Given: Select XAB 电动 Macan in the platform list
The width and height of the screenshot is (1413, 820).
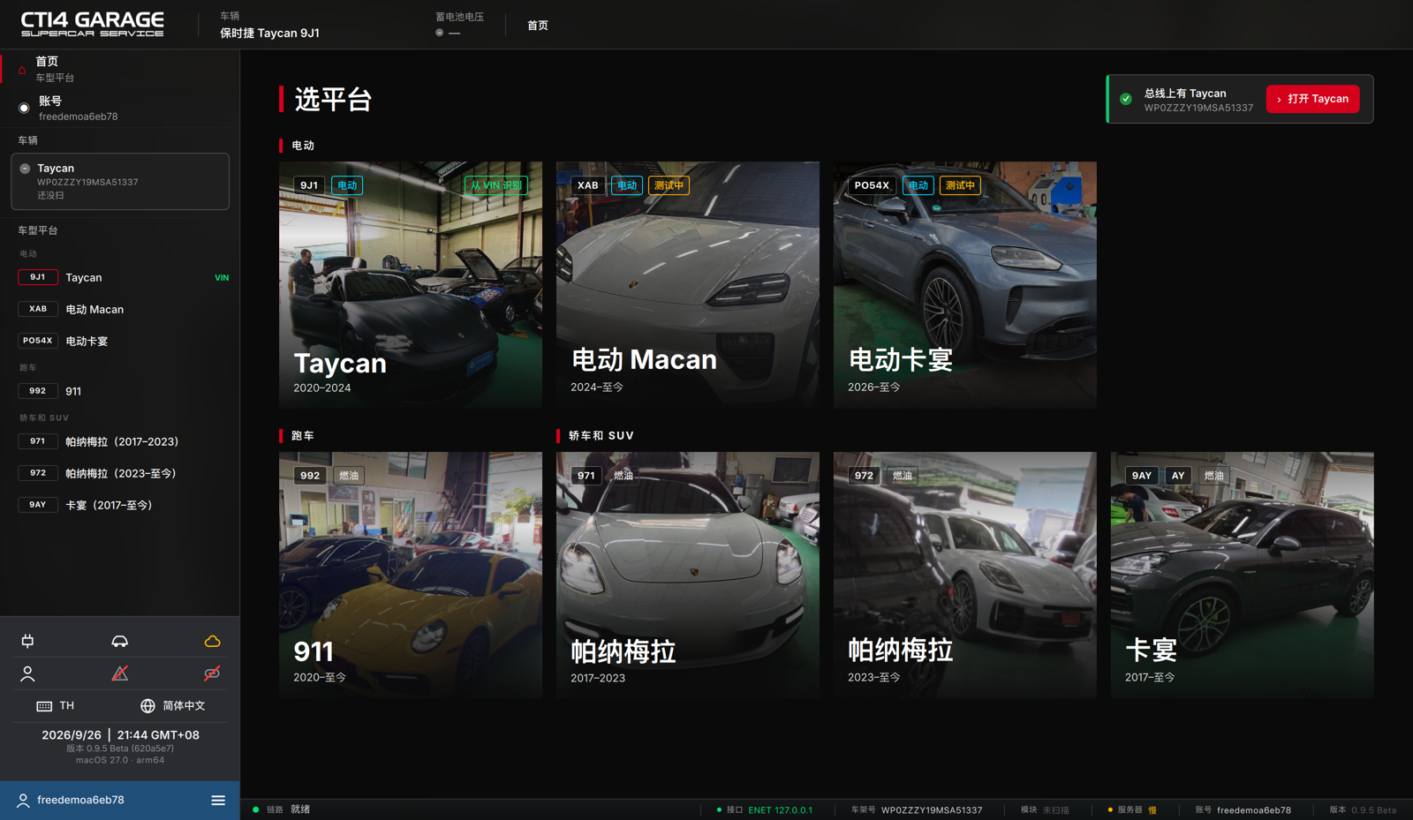Looking at the screenshot, I should click(120, 309).
